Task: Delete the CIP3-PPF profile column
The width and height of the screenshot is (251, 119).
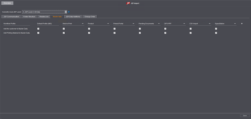Action: pos(184,24)
